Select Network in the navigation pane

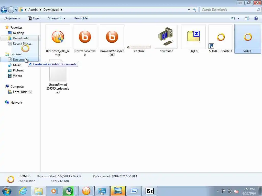click(16, 103)
